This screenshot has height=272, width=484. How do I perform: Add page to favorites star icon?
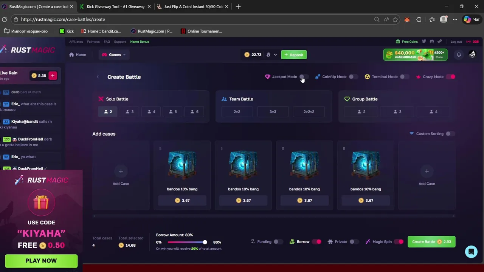[395, 19]
